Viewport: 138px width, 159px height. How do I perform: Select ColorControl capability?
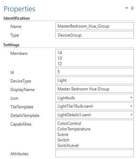69,123
